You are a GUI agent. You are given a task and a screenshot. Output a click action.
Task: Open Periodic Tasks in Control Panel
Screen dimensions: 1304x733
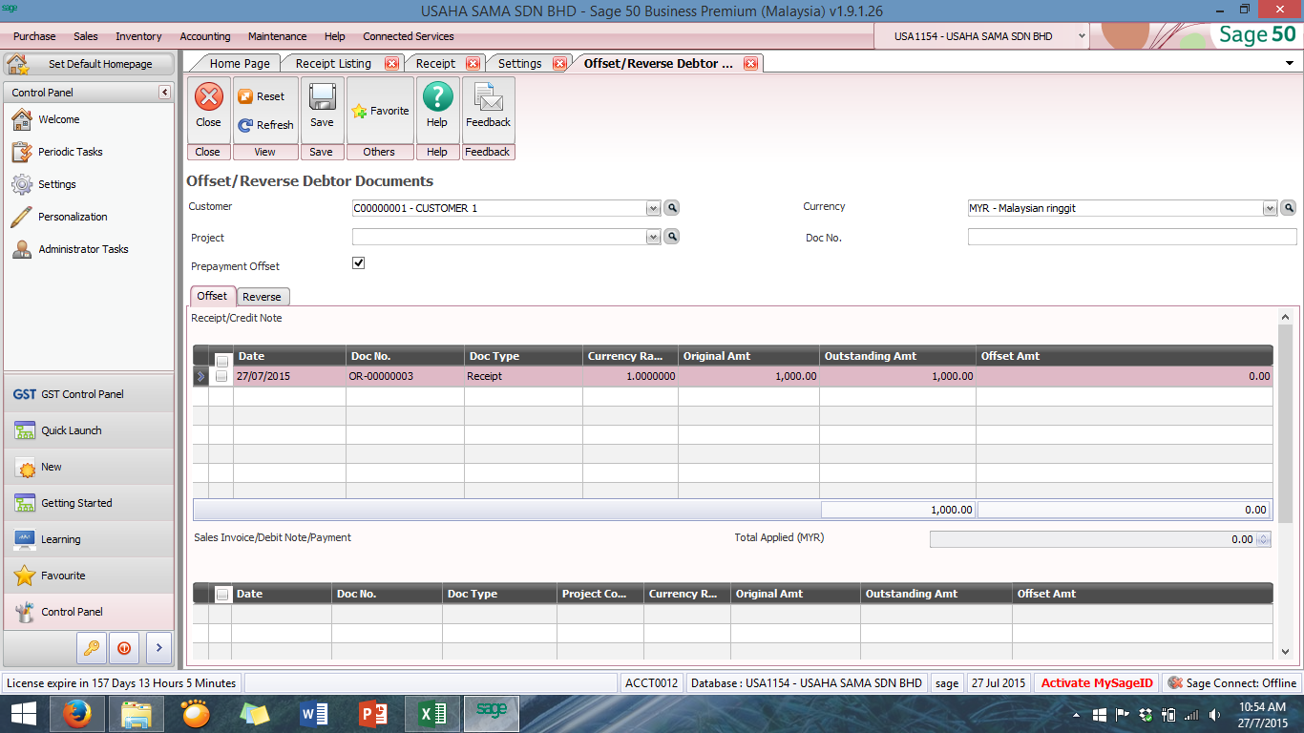click(70, 152)
